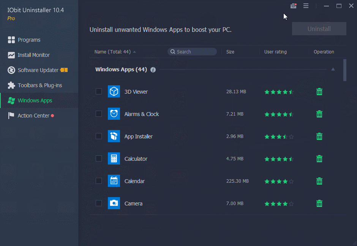This screenshot has width=357, height=246.
Task: Click the Calendar star rating
Action: (x=279, y=181)
